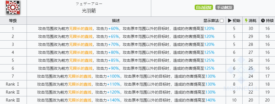Click duration value 19

pos(267,92)
